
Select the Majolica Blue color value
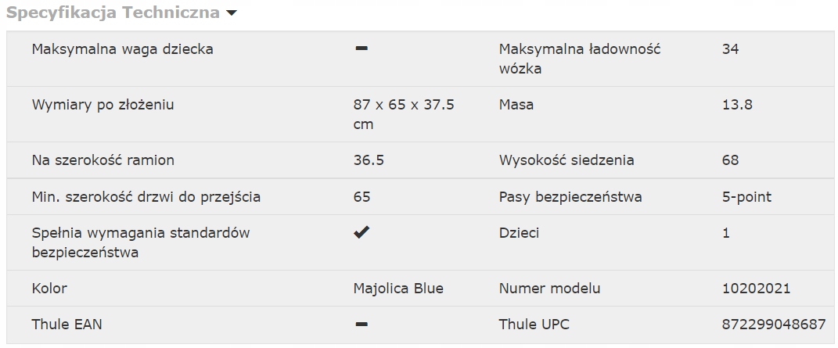click(x=398, y=289)
